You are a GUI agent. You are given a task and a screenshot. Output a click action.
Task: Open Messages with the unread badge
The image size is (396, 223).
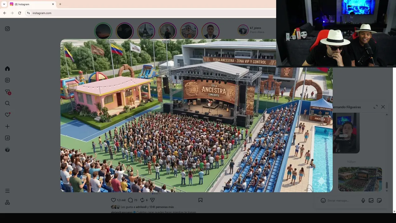(x=8, y=92)
